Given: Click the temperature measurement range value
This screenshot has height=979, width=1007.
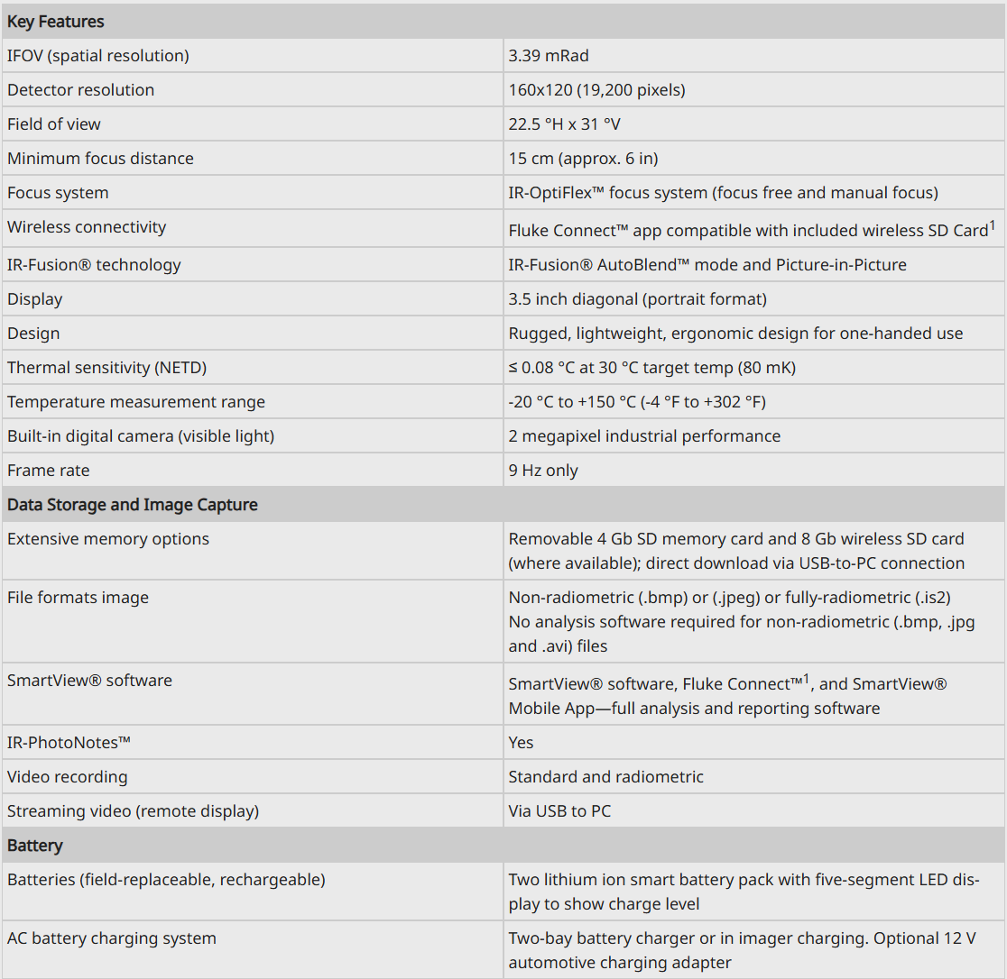Looking at the screenshot, I should [637, 402].
